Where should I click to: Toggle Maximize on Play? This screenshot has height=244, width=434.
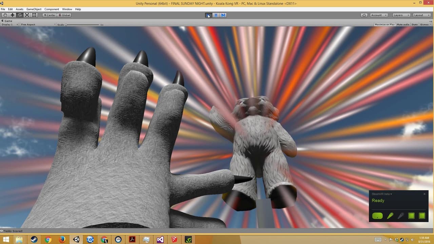(384, 25)
